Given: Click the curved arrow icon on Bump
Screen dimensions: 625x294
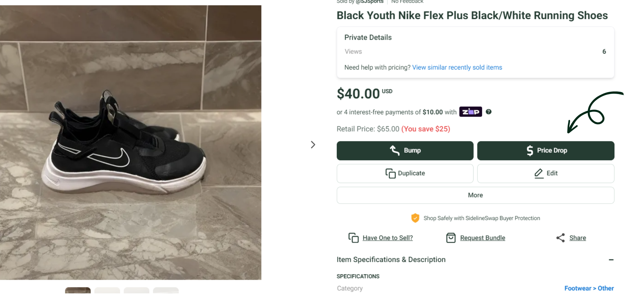Looking at the screenshot, I should [x=394, y=150].
